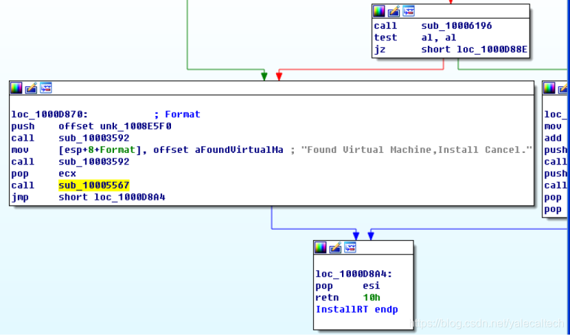This screenshot has width=570, height=336.
Task: Click "Found Virtual Machine,Install Cancel." comment
Action: 417,150
